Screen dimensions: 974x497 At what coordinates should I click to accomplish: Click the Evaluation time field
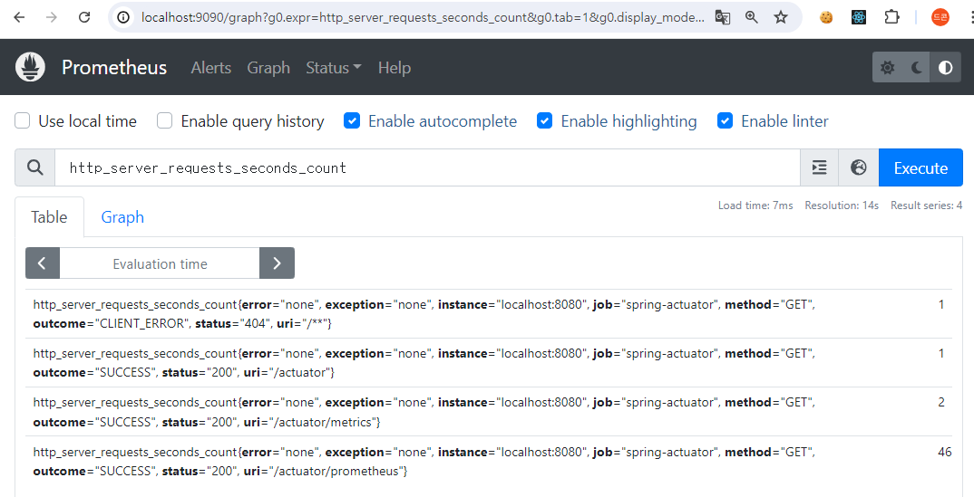160,263
